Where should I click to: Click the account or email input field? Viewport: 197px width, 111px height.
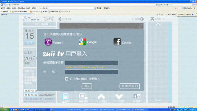pos(91,63)
